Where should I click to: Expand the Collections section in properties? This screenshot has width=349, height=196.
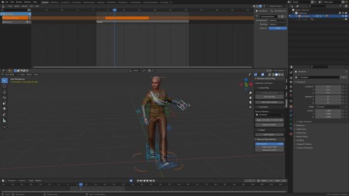(300, 129)
